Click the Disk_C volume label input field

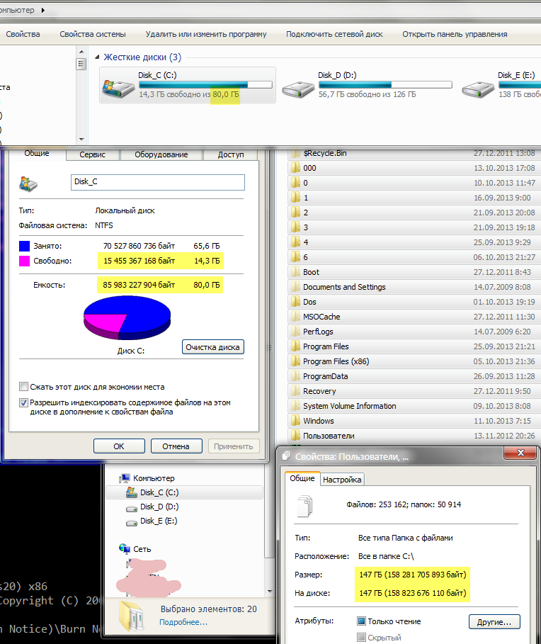point(158,182)
